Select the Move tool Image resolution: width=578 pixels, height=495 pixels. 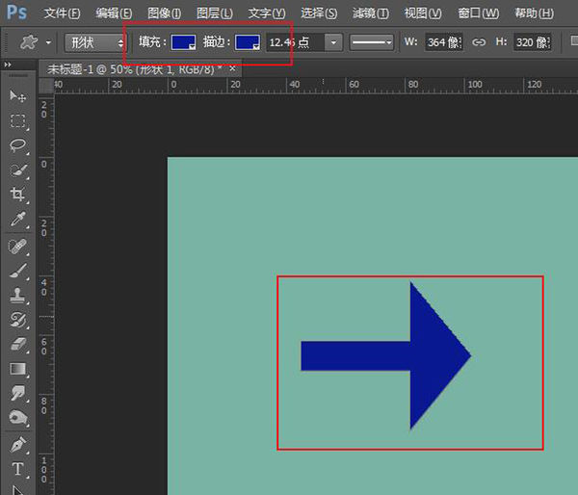[17, 96]
